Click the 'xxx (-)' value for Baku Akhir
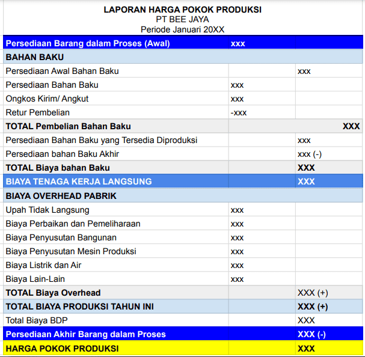 click(310, 154)
